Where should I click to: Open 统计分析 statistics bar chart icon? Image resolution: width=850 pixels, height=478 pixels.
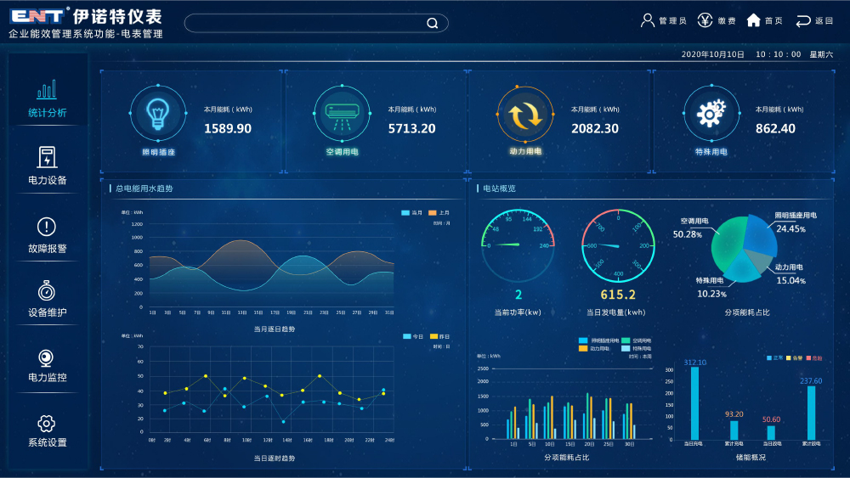pyautogui.click(x=47, y=90)
